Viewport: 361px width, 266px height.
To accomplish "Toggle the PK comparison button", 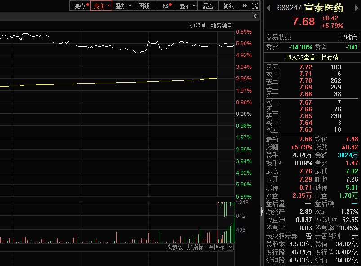I will 166,6.
